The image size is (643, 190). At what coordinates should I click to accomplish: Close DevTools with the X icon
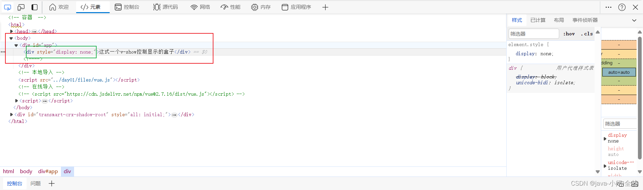[635, 7]
